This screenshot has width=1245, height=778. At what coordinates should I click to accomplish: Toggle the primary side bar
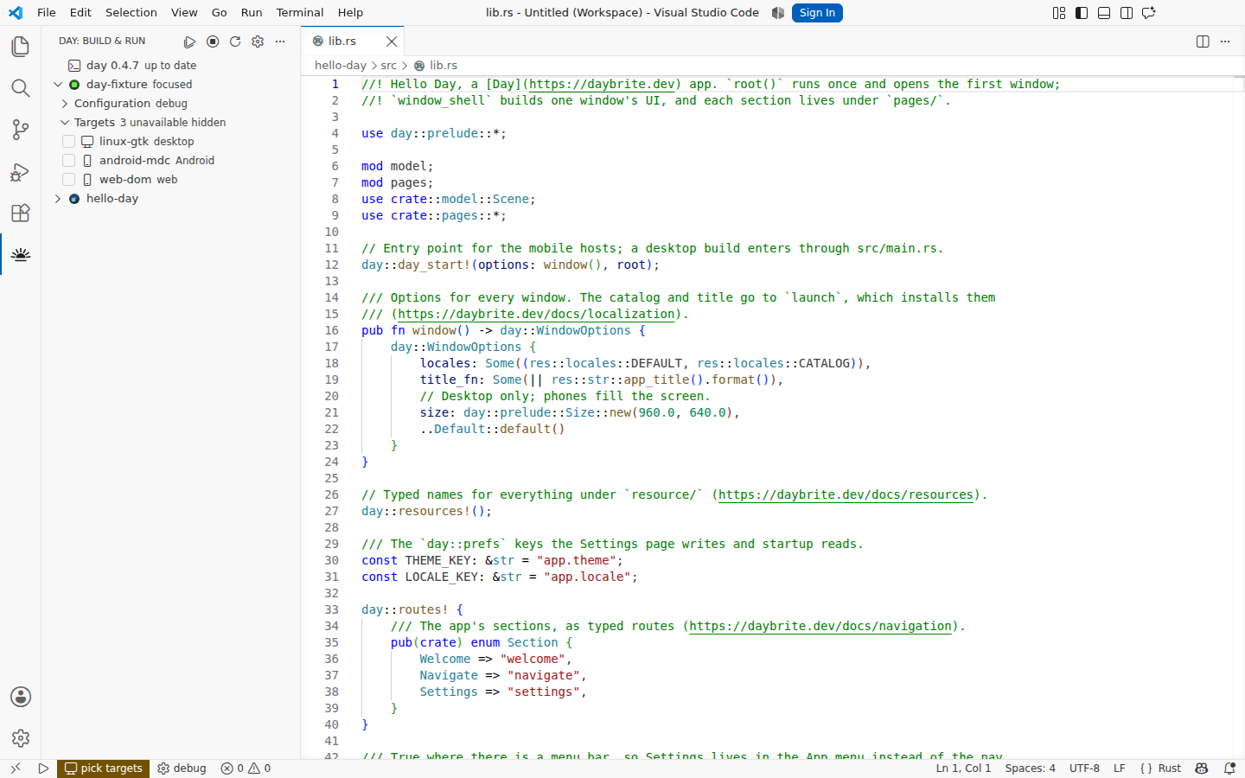(x=1082, y=13)
